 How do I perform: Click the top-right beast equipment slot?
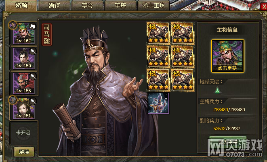pos(183,33)
